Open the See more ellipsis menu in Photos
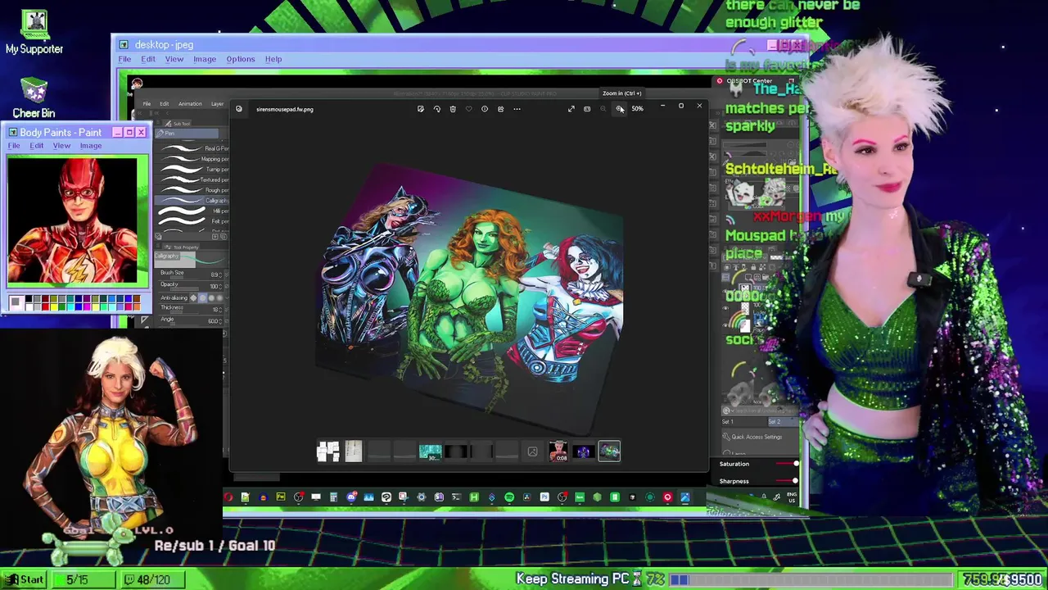Screen dimensions: 1048x590 (517, 109)
